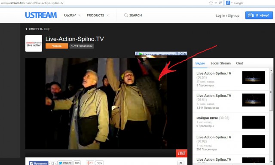Reload the page with refresh icon
Viewport: 275px width, 165px height.
pyautogui.click(x=220, y=3)
